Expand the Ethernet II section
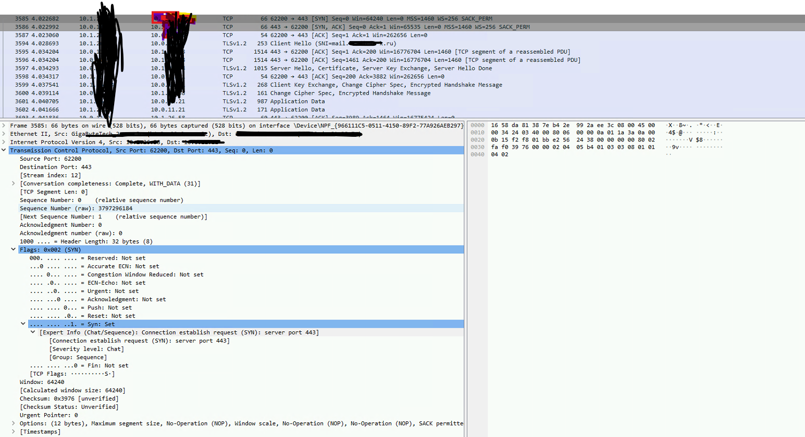The height and width of the screenshot is (437, 805). [x=4, y=134]
